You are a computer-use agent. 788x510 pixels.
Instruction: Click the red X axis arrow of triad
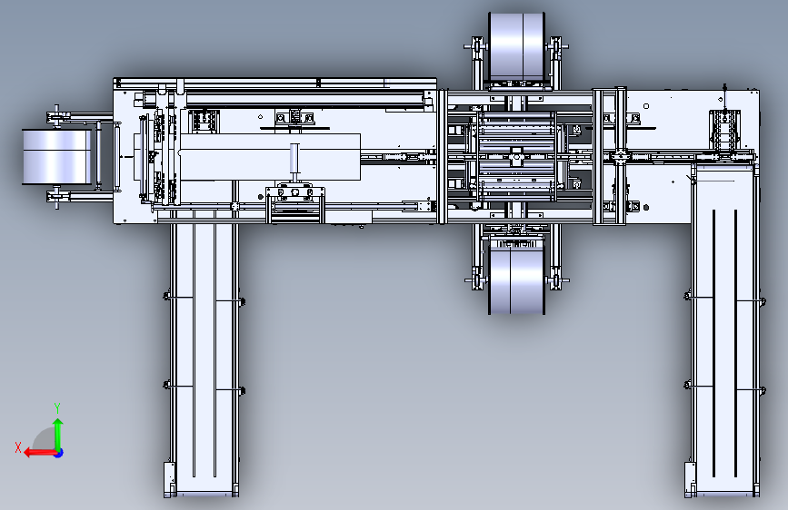(39, 453)
